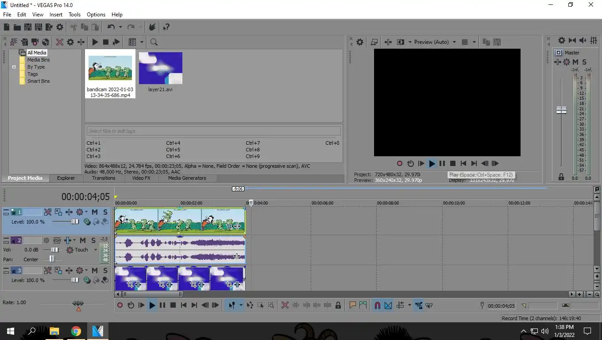This screenshot has height=340, width=602.
Task: Stop playback in preview transport controls
Action: 452,163
